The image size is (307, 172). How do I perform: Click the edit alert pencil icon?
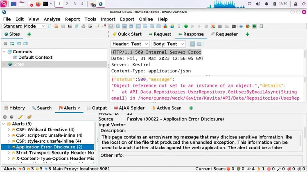point(20,117)
